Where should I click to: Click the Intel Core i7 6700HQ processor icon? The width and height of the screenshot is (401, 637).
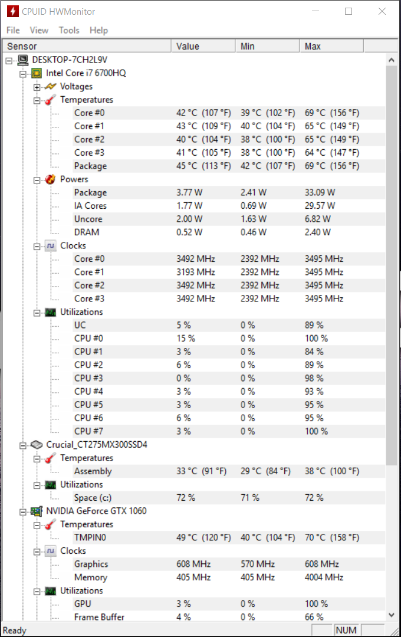pos(37,73)
